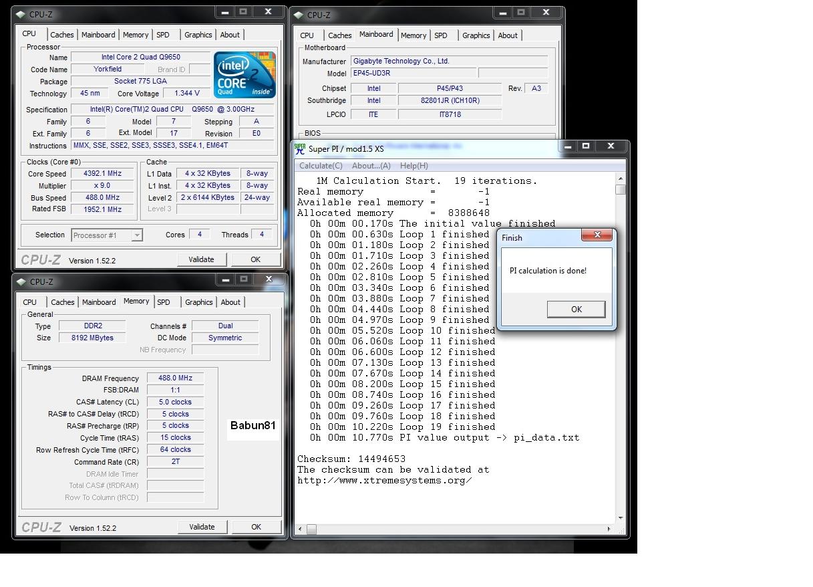This screenshot has width=813, height=587.
Task: Open Memory tab in CPU window
Action: pos(136,35)
